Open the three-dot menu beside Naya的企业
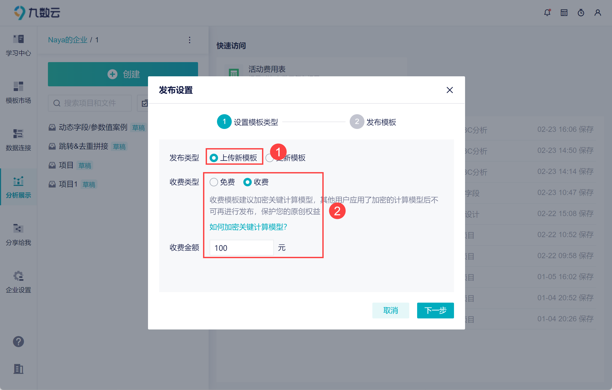Image resolution: width=612 pixels, height=390 pixels. tap(190, 40)
